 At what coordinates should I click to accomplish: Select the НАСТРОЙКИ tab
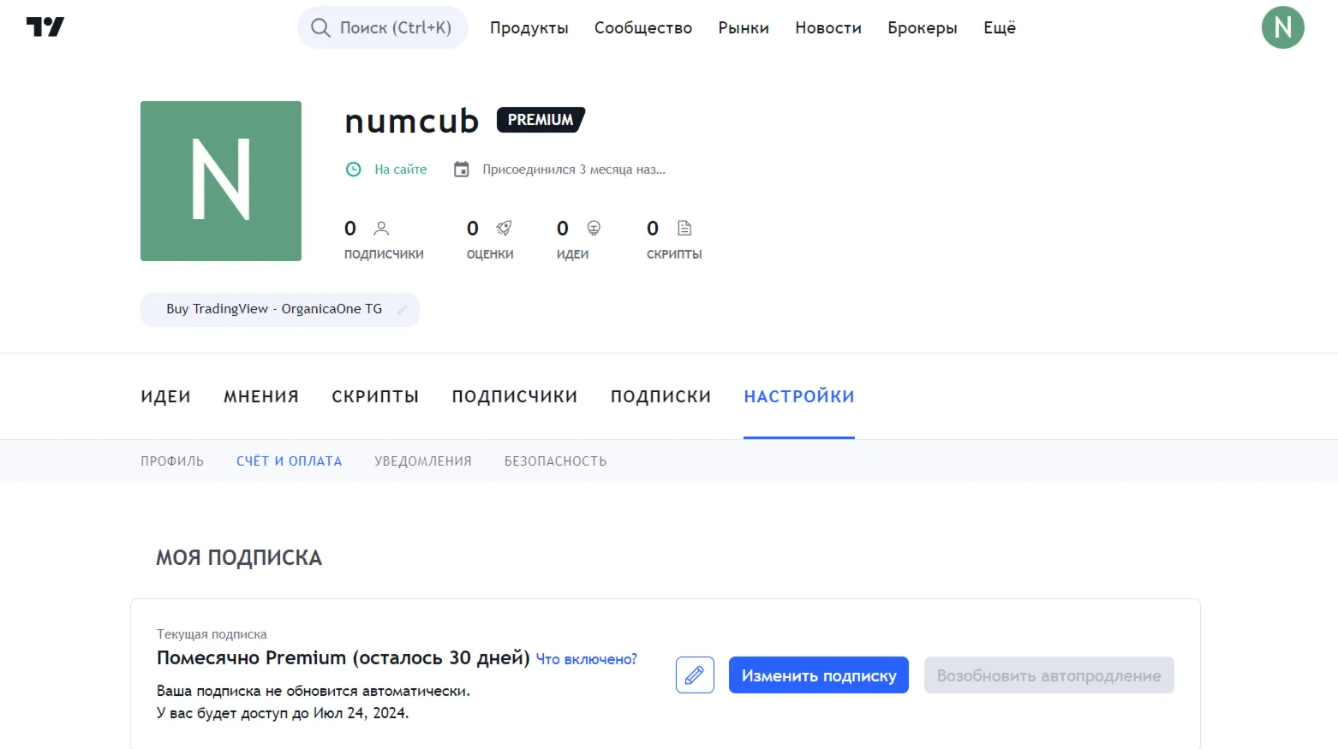pos(799,396)
